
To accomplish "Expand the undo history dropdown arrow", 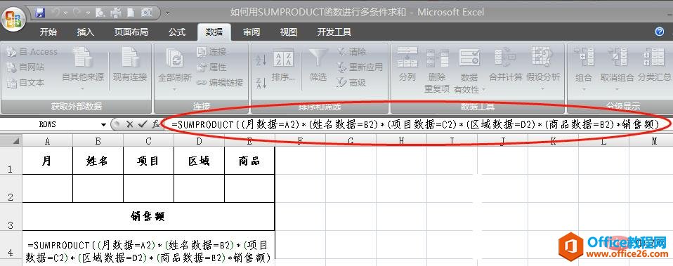I will click(65, 13).
